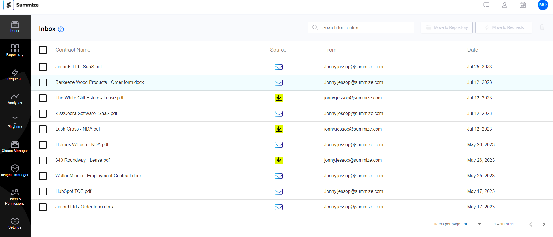553x237 pixels.
Task: Check the HubSpot TOS.pdf row
Action: click(x=43, y=191)
